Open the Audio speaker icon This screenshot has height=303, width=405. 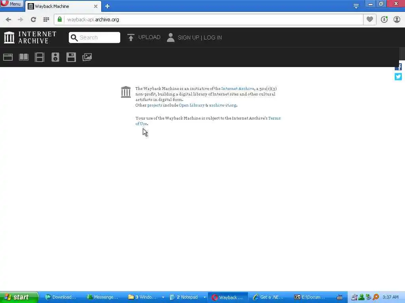click(x=55, y=57)
